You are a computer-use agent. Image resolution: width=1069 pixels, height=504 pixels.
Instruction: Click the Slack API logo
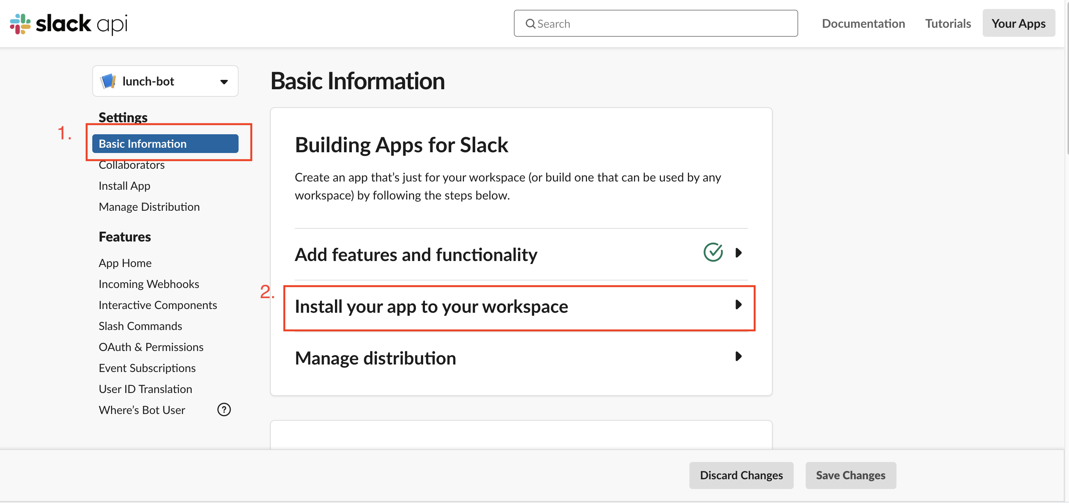pyautogui.click(x=69, y=24)
